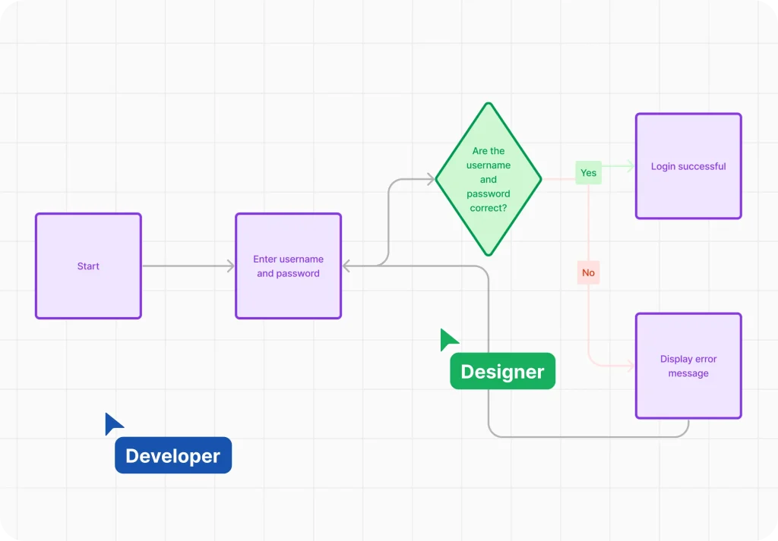The height and width of the screenshot is (541, 778).
Task: Select the 'Display error message' box
Action: point(688,366)
